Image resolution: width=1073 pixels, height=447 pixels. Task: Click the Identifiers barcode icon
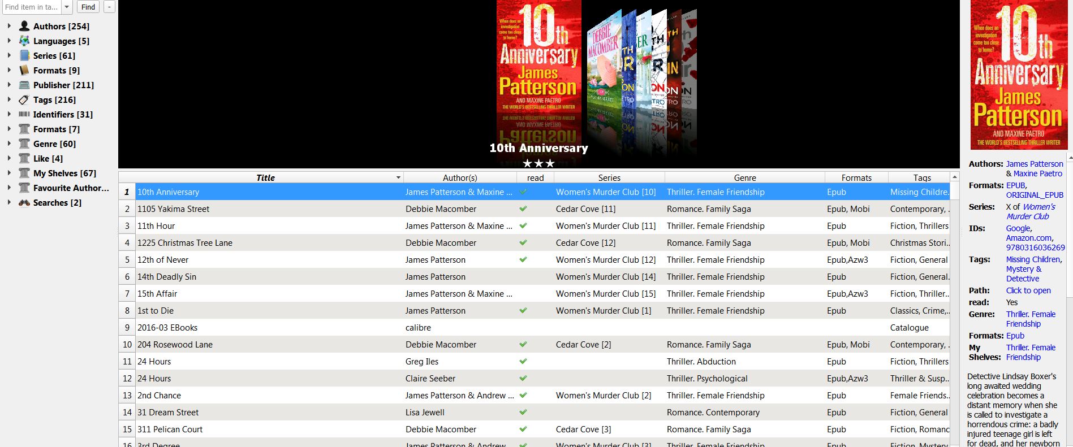click(24, 114)
